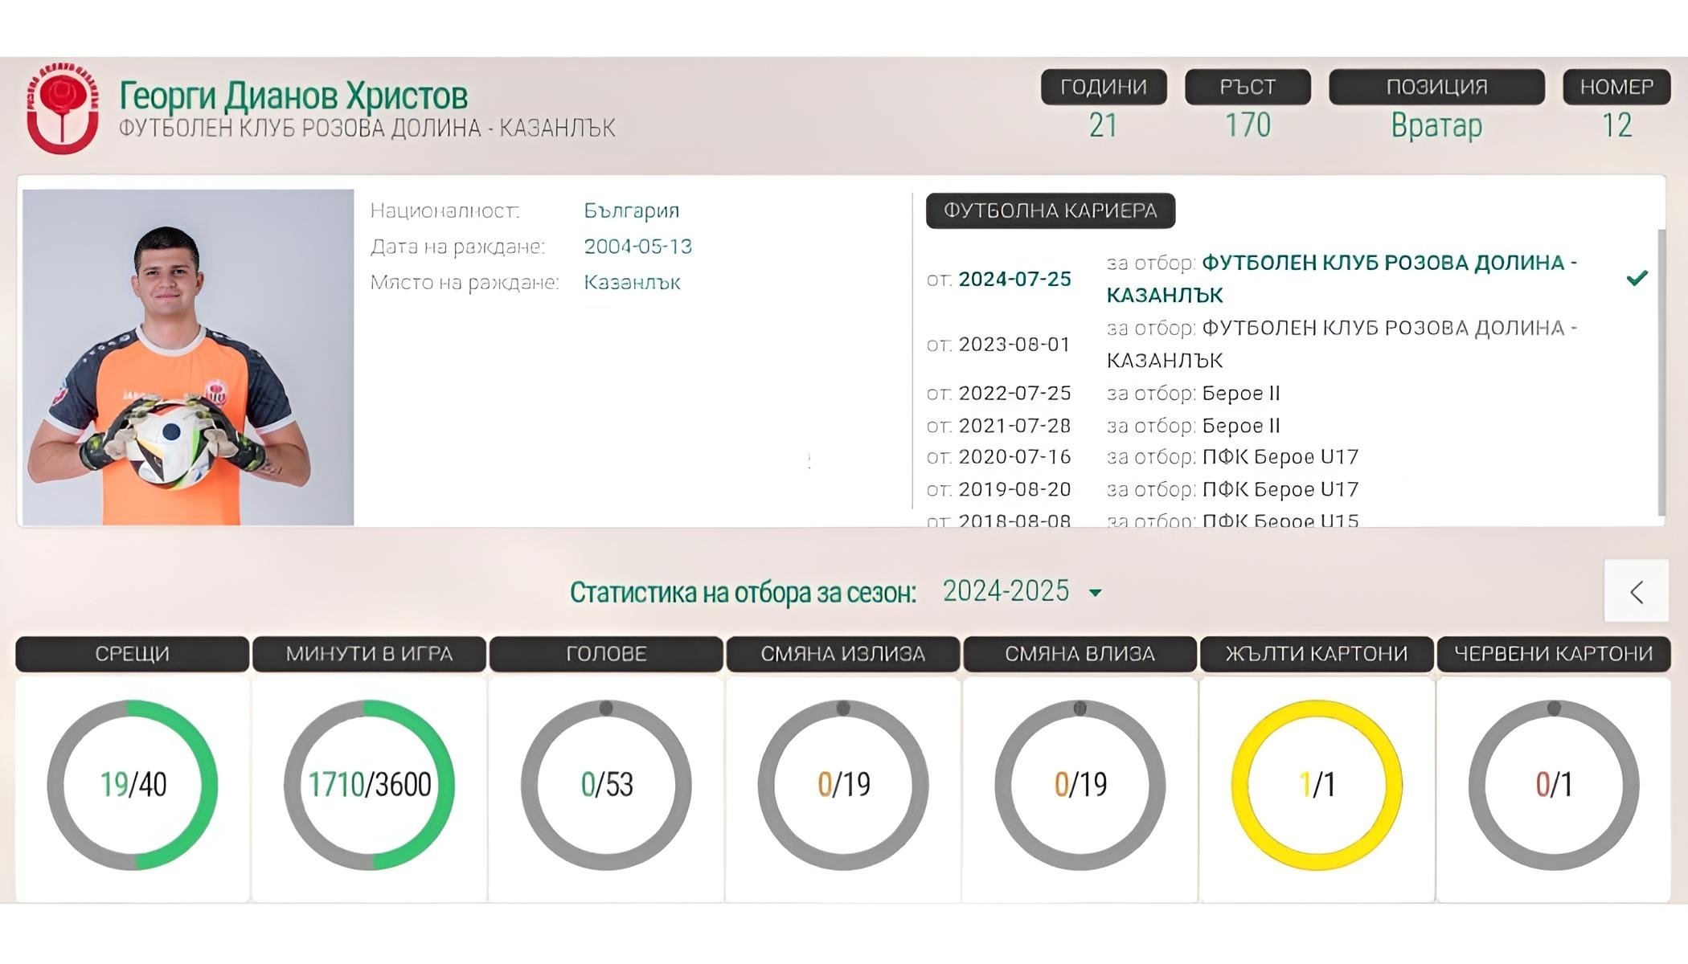Click the СРЕЩИ stat header

(x=132, y=654)
